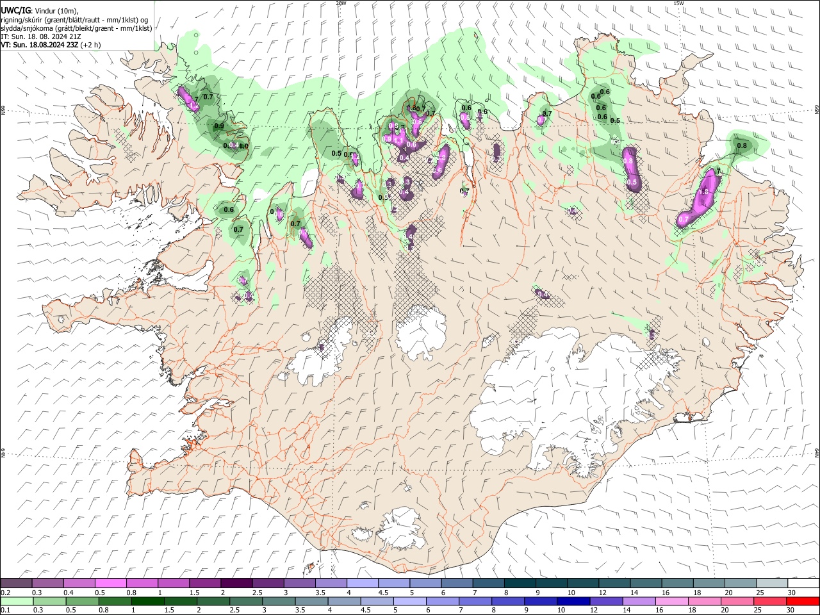Click the grey-green 3 rain legend swatch

279,602
